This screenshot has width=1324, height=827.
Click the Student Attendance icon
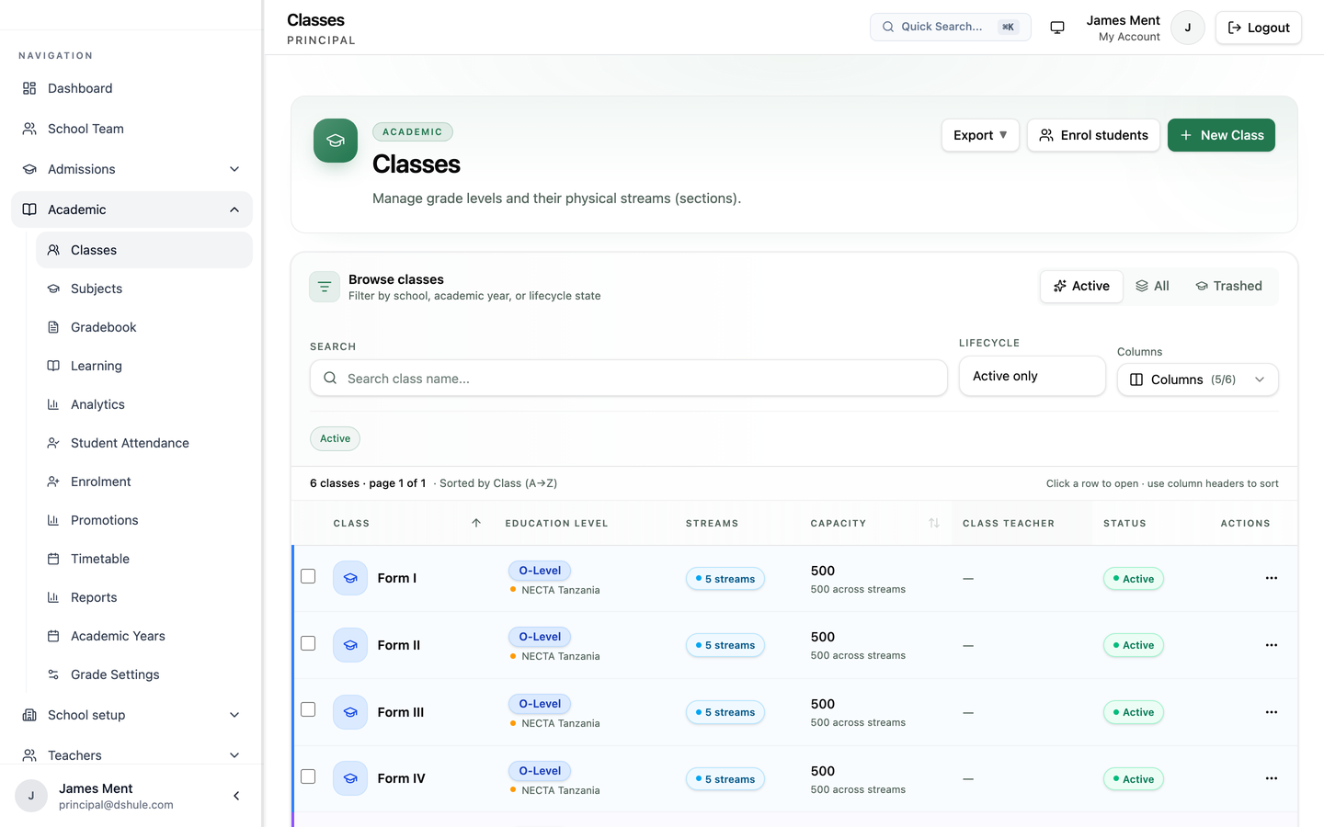[53, 443]
